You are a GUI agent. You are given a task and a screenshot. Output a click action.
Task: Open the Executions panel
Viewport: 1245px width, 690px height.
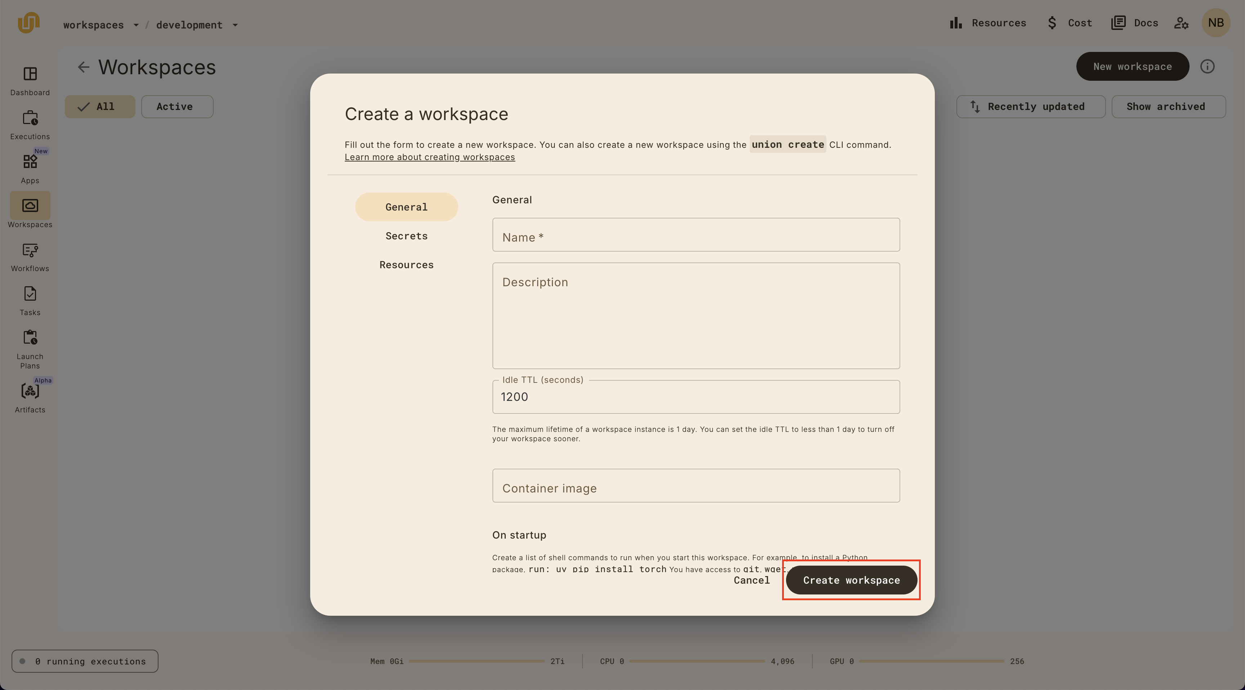pos(30,124)
